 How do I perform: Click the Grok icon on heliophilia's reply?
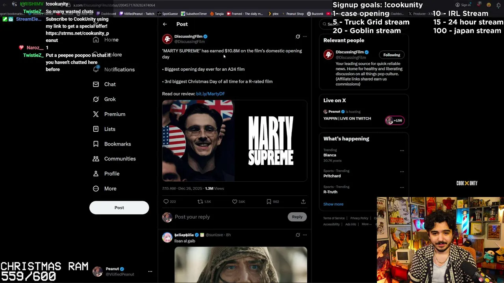click(x=298, y=235)
